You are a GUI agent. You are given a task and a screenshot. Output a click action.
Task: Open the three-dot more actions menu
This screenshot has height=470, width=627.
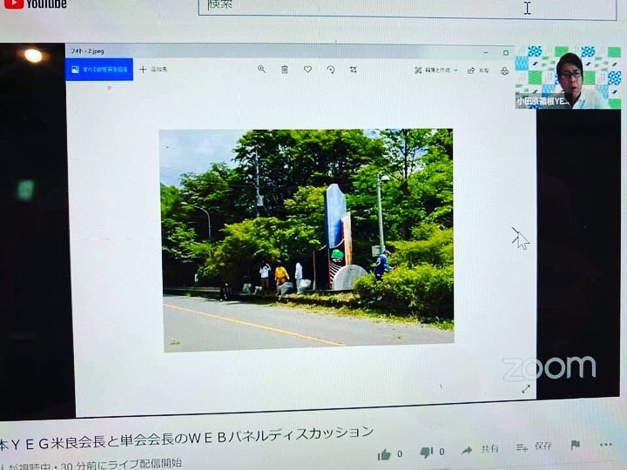(x=606, y=445)
